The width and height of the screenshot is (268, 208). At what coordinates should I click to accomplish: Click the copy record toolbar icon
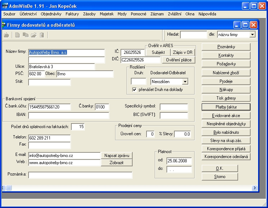pyautogui.click(x=25, y=35)
